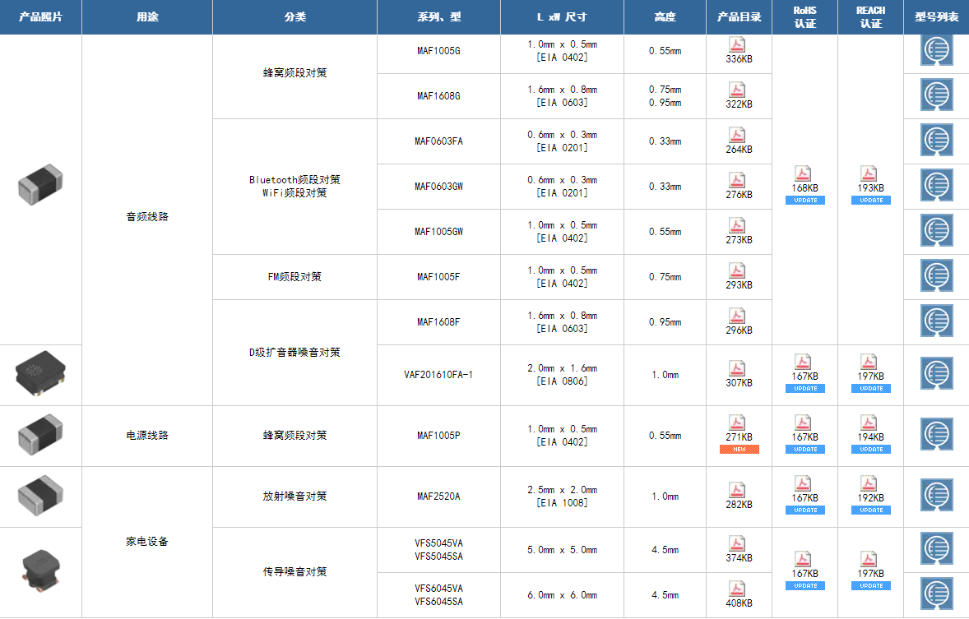Open the 194KB REACH certificate for MAF1005P
969x619 pixels.
[869, 423]
